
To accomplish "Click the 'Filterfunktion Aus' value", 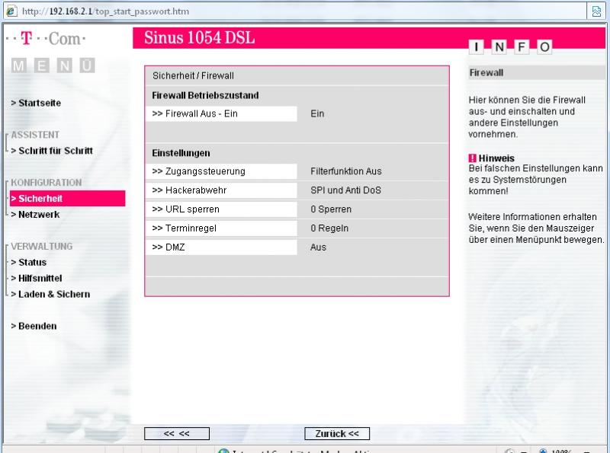I will pos(346,171).
